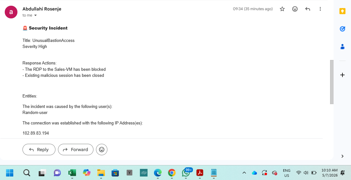Star the Security Incident email
This screenshot has height=180, width=351.
click(282, 9)
